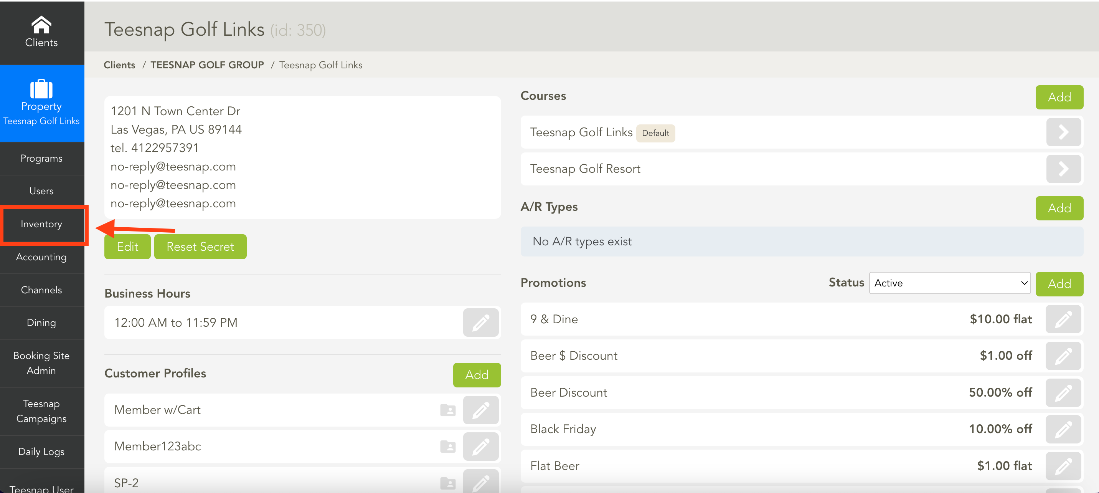The width and height of the screenshot is (1099, 493).
Task: Follow the Clients breadcrumb link
Action: pos(119,65)
